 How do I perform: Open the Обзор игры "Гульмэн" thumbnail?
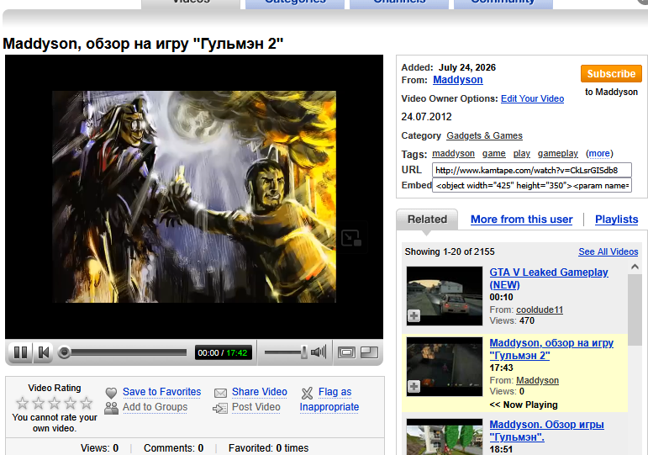click(445, 436)
